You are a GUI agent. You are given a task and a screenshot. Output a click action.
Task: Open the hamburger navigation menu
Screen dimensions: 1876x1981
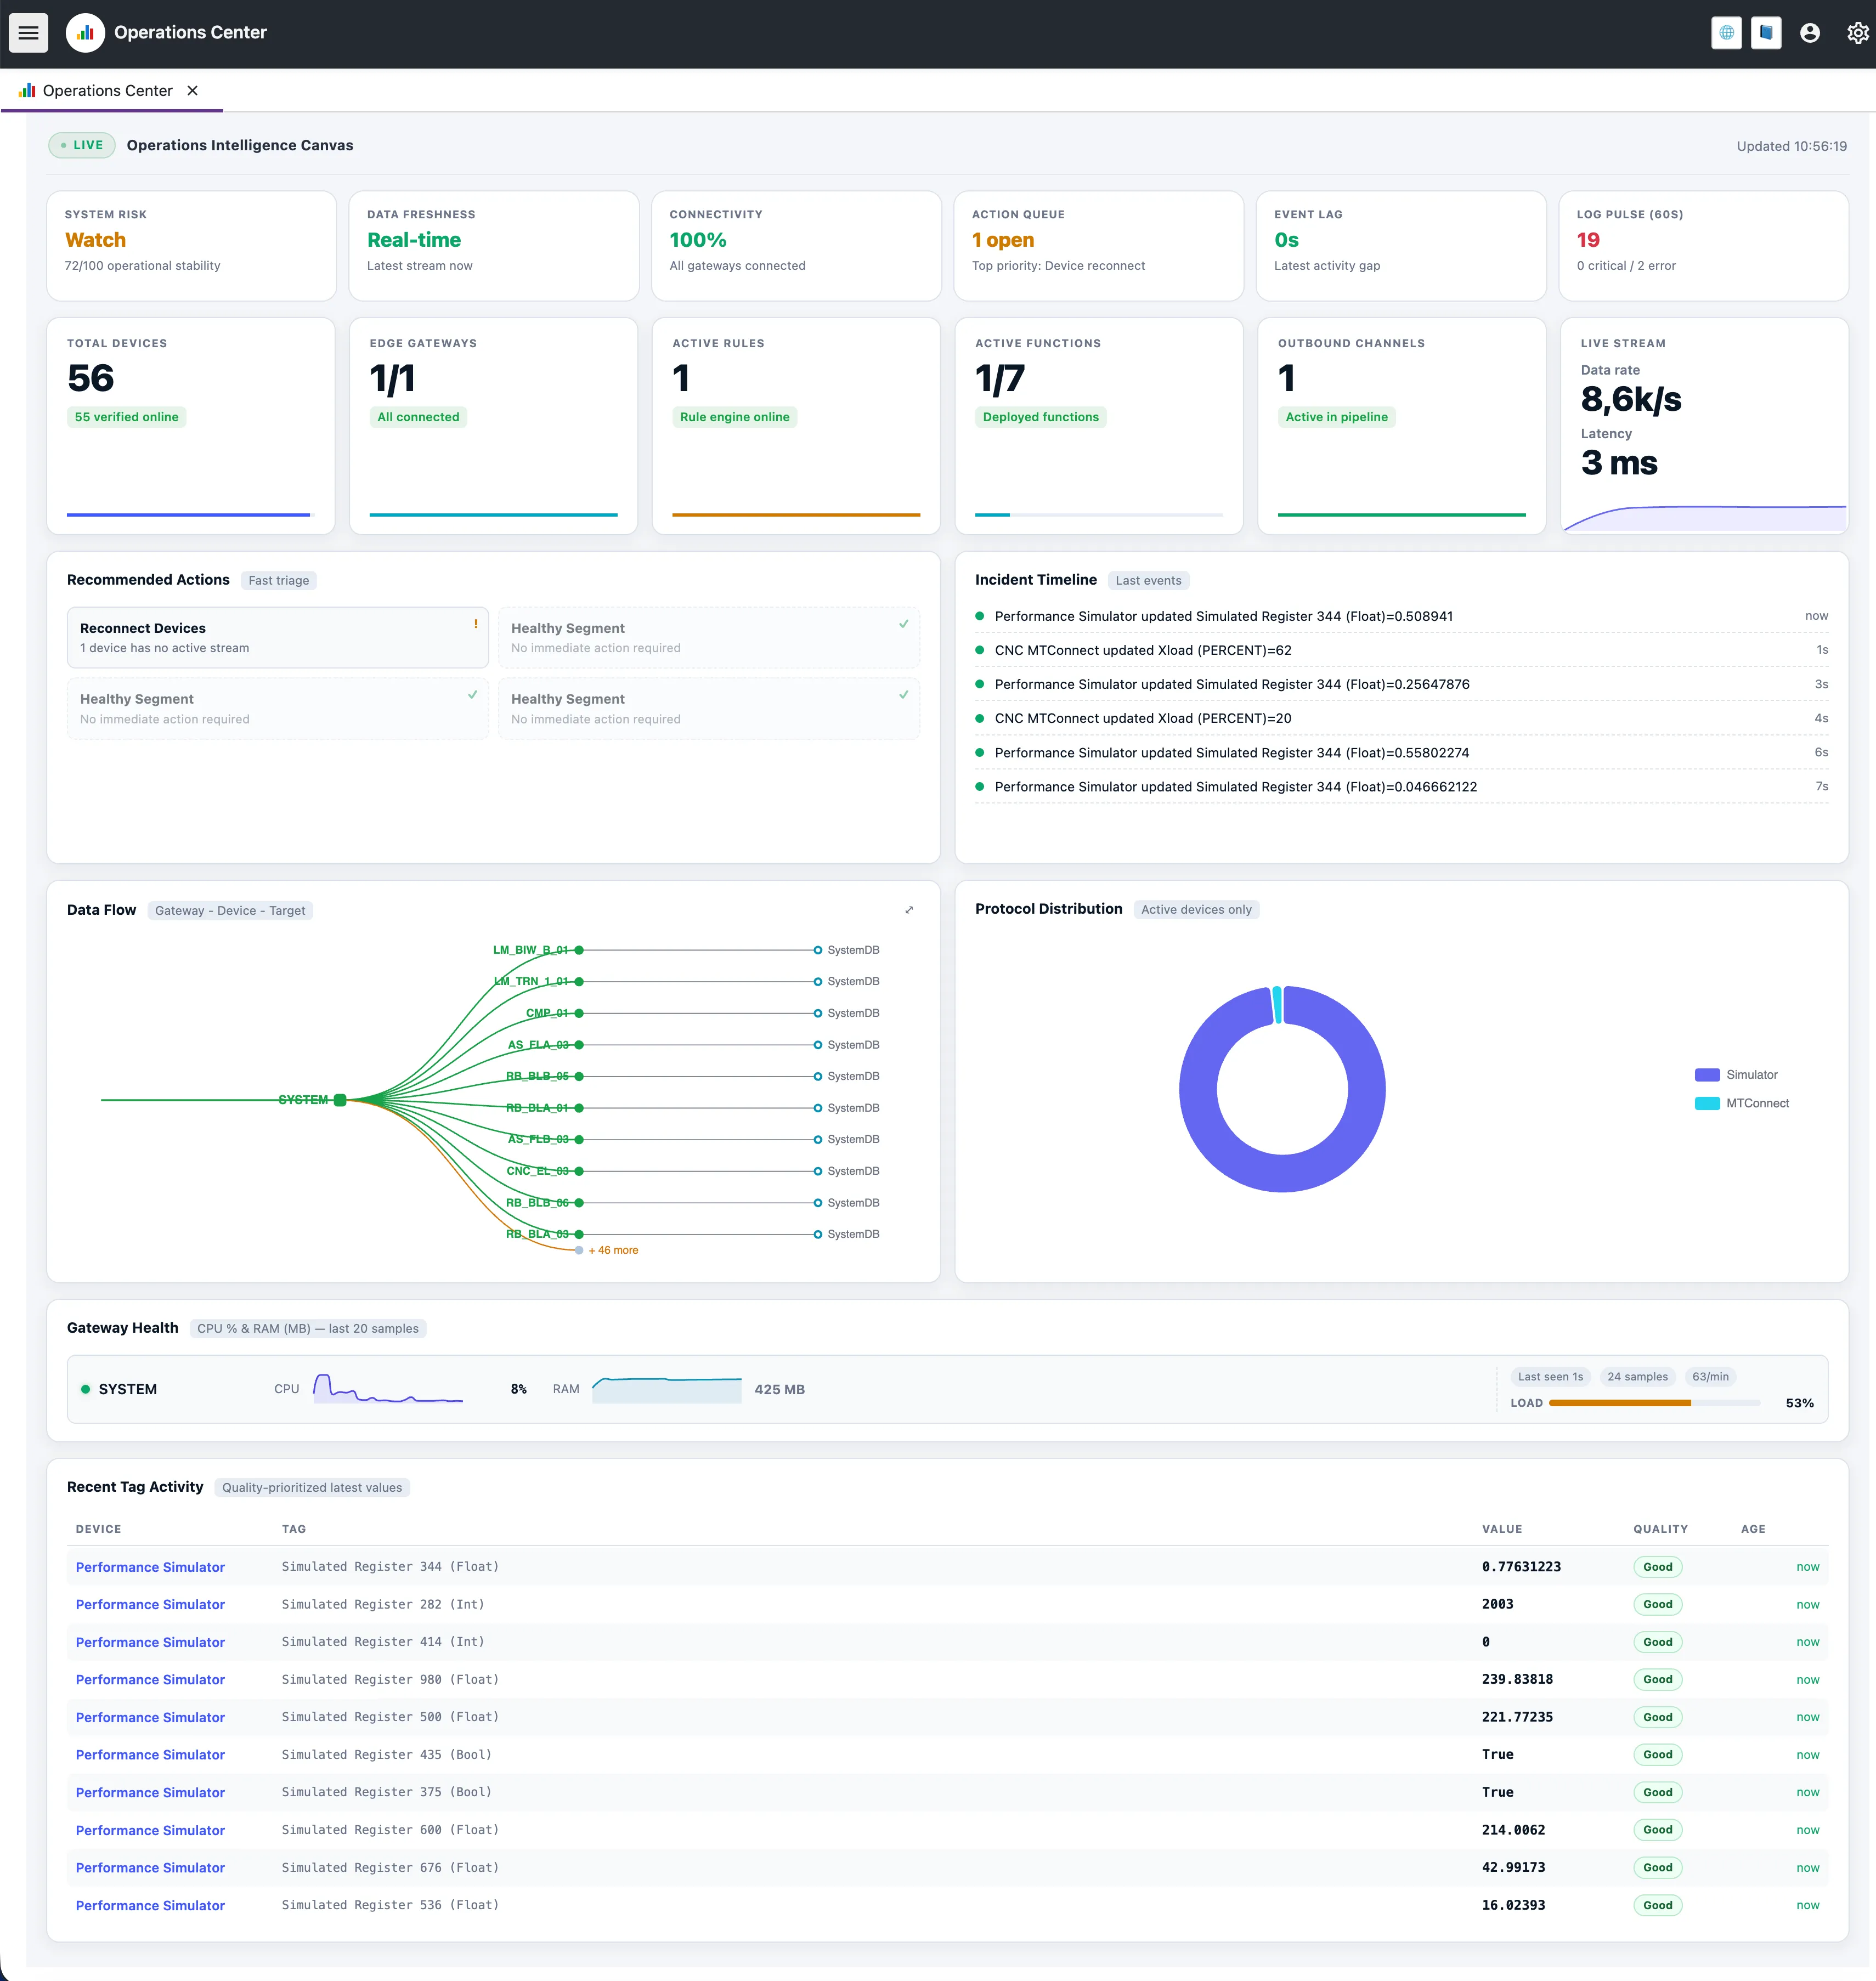pyautogui.click(x=28, y=33)
